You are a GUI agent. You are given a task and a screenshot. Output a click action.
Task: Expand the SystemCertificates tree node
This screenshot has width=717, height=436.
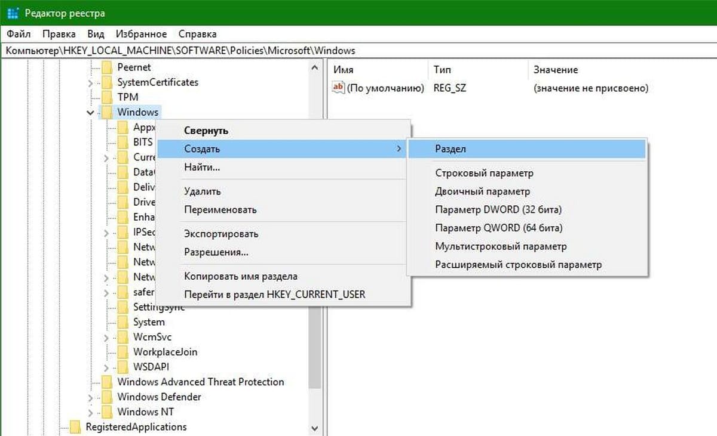tap(90, 82)
